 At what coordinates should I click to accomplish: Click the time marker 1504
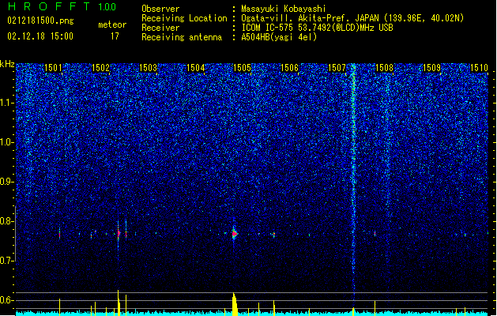(196, 68)
